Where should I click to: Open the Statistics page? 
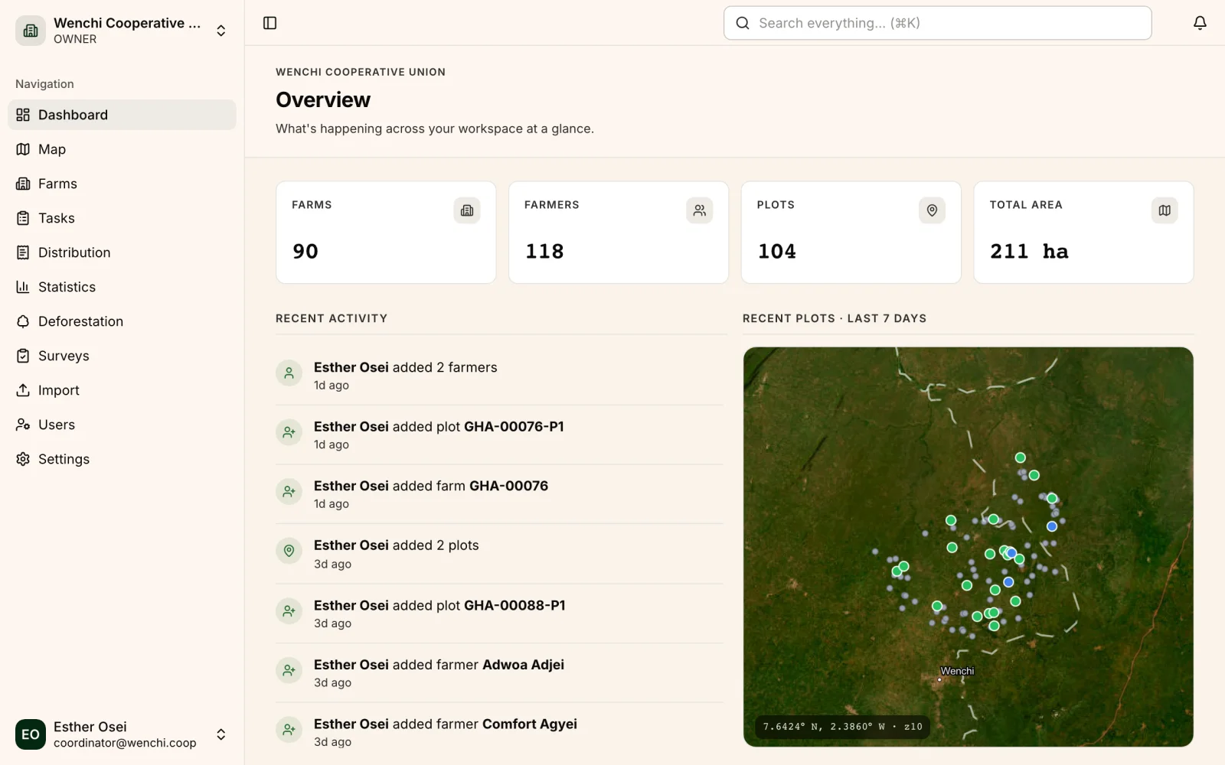(122, 287)
